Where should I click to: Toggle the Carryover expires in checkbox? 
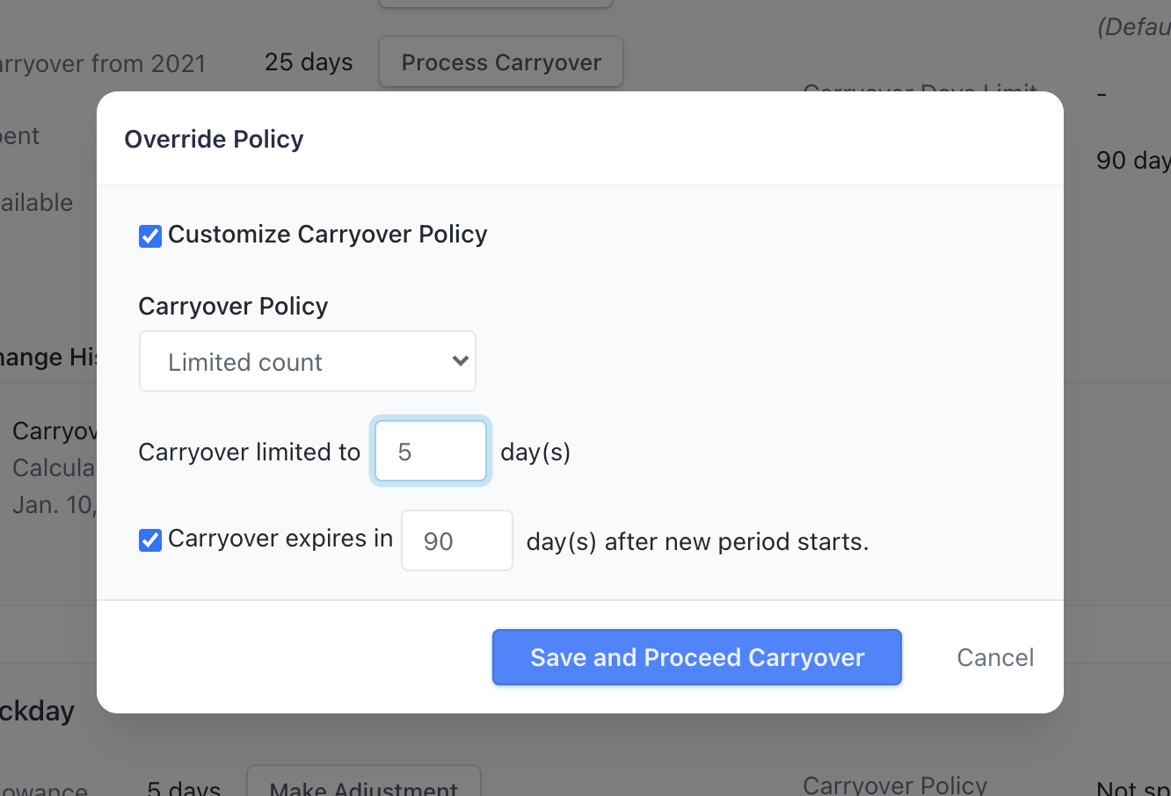click(150, 539)
